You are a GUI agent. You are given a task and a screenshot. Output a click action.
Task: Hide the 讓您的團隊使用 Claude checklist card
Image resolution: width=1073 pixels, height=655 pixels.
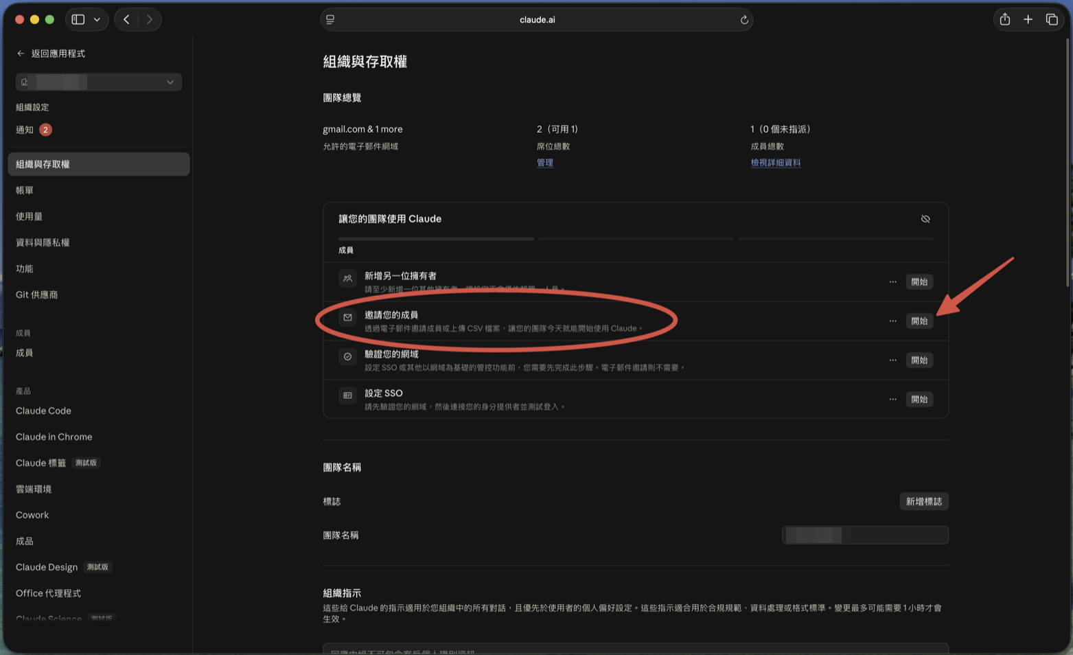[925, 219]
